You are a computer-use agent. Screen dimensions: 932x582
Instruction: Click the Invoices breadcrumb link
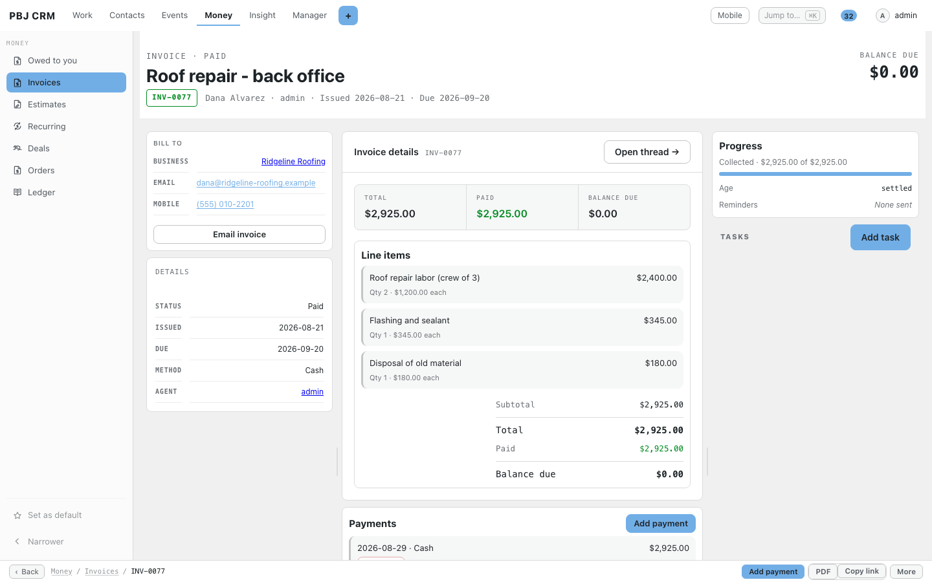pos(102,572)
